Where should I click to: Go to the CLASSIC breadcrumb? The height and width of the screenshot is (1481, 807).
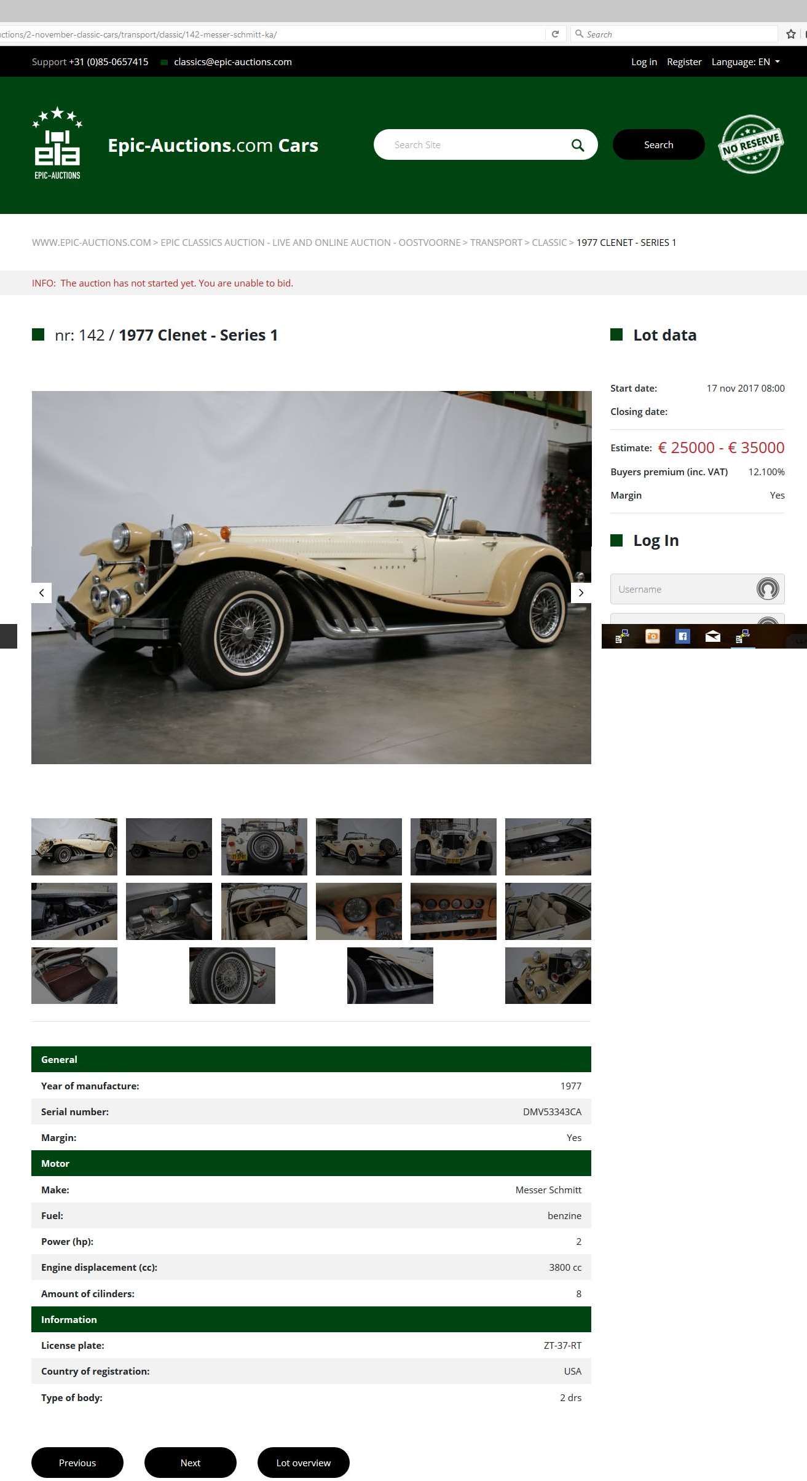tap(549, 242)
